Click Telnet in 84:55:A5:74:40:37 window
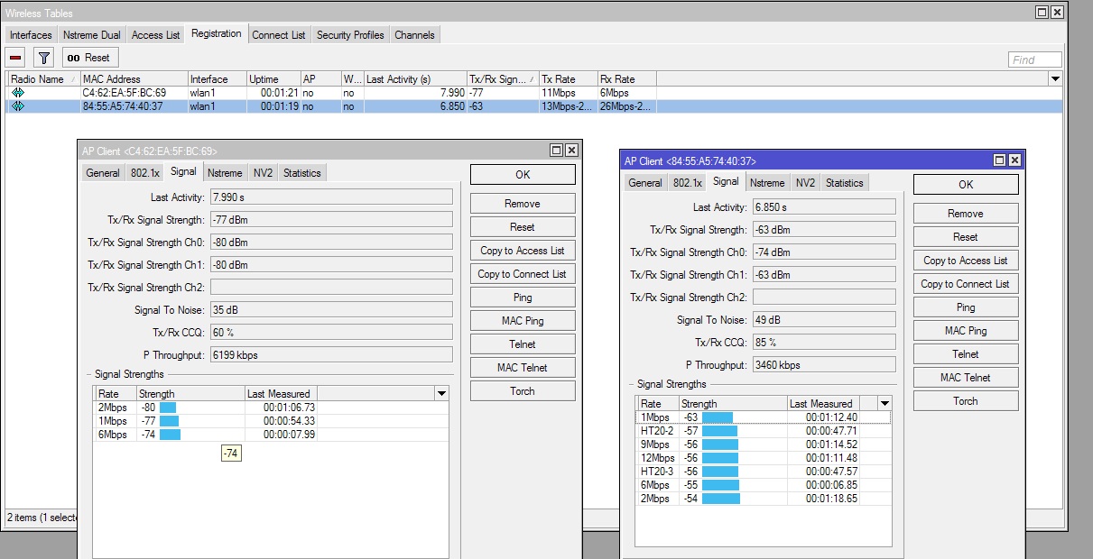The image size is (1093, 559). pos(966,354)
